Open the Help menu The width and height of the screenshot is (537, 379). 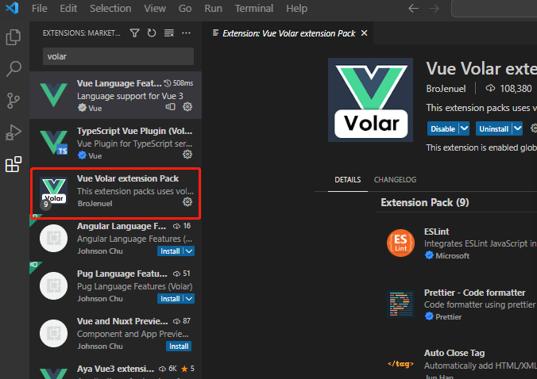(296, 8)
